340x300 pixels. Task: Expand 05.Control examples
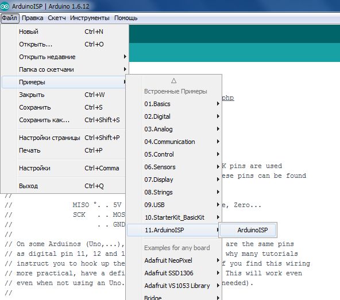(x=174, y=154)
